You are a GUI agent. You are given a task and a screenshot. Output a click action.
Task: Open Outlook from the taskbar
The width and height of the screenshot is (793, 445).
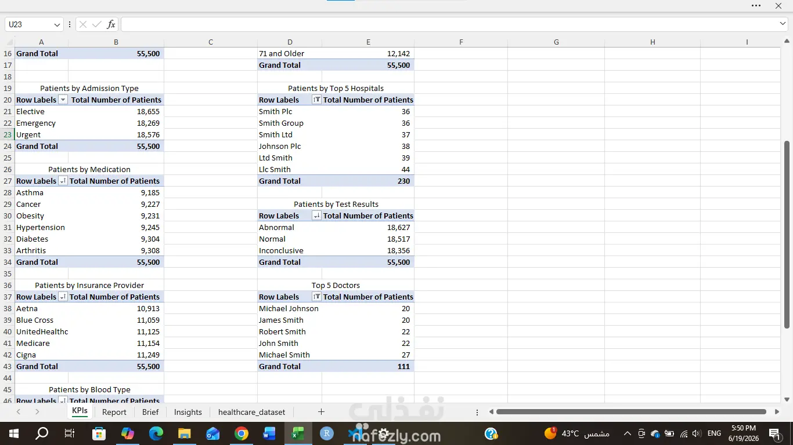point(212,433)
